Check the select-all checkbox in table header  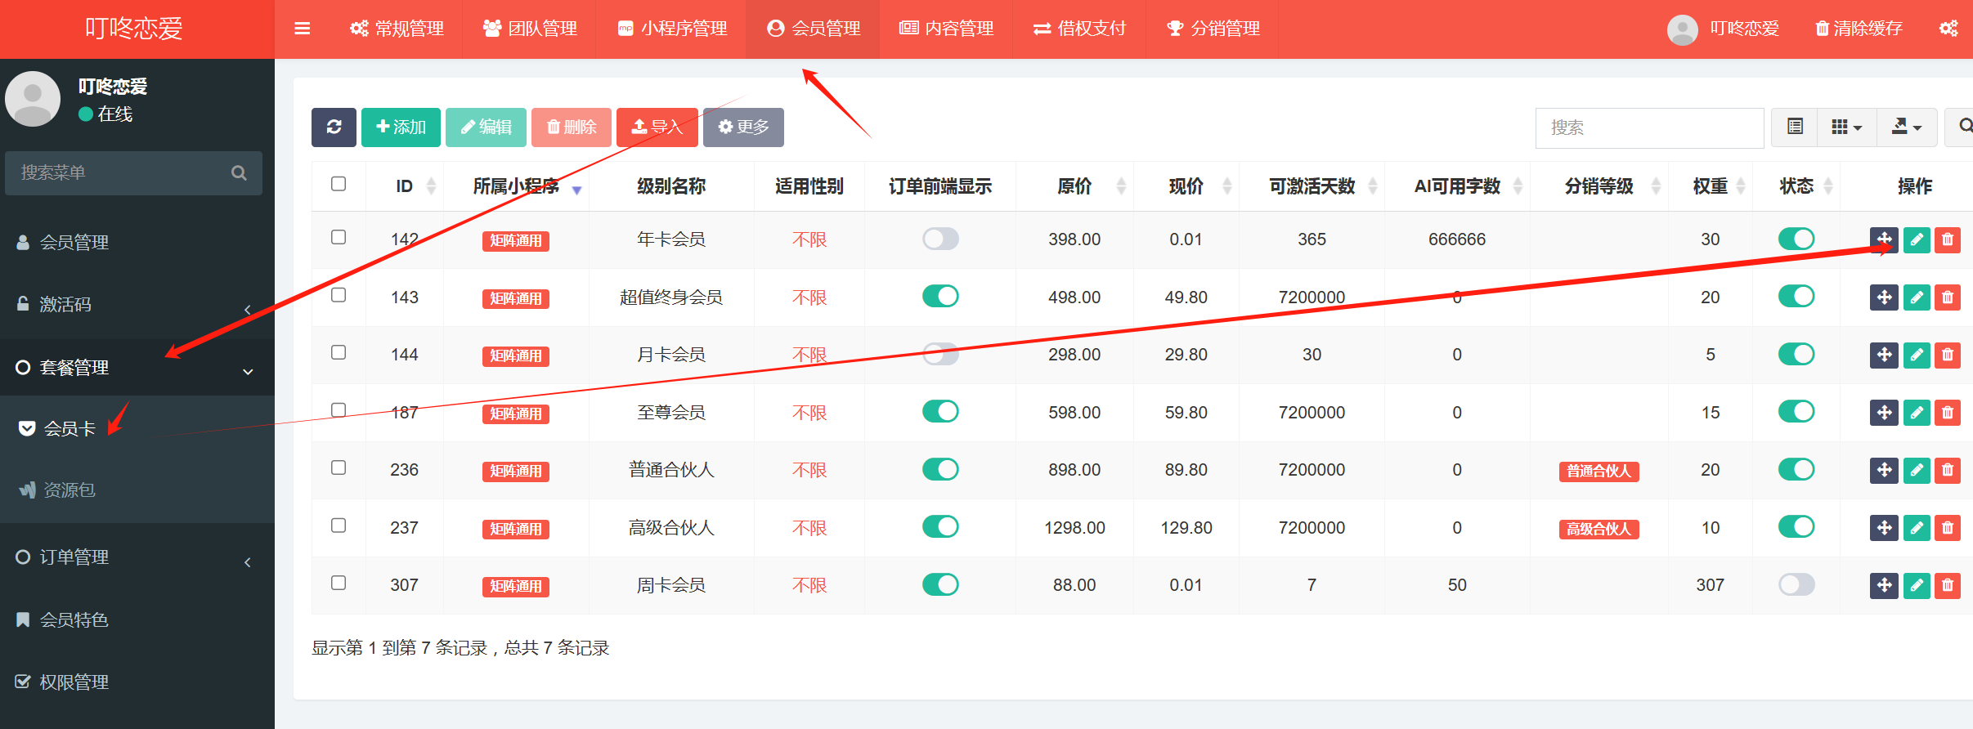339,184
